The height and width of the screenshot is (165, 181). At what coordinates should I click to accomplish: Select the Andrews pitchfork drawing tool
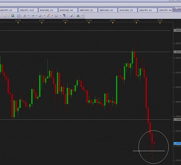click(x=25, y=16)
